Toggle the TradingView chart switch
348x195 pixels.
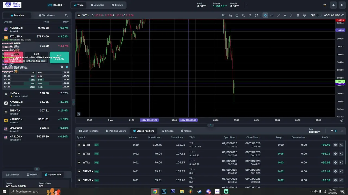tap(319, 15)
